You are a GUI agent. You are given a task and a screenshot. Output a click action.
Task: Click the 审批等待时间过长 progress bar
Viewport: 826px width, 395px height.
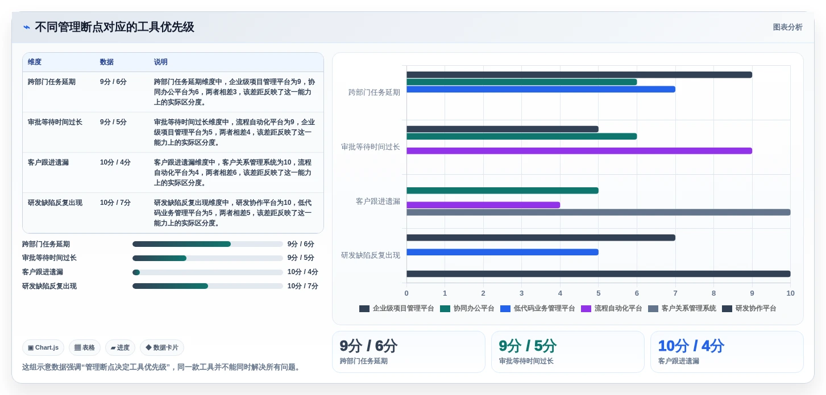click(x=207, y=258)
